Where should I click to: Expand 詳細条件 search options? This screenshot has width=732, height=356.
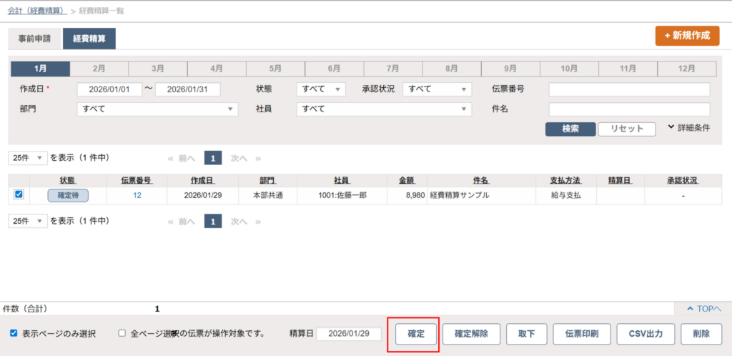[688, 127]
